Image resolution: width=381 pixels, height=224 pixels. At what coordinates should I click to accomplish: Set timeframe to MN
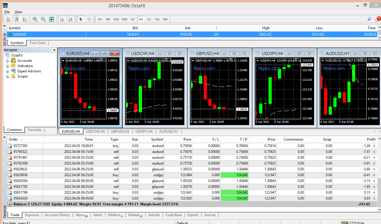coord(165,19)
